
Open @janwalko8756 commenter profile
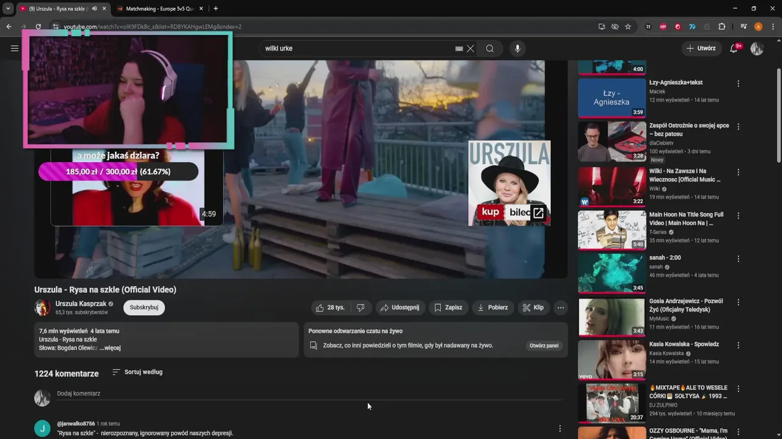coord(76,424)
